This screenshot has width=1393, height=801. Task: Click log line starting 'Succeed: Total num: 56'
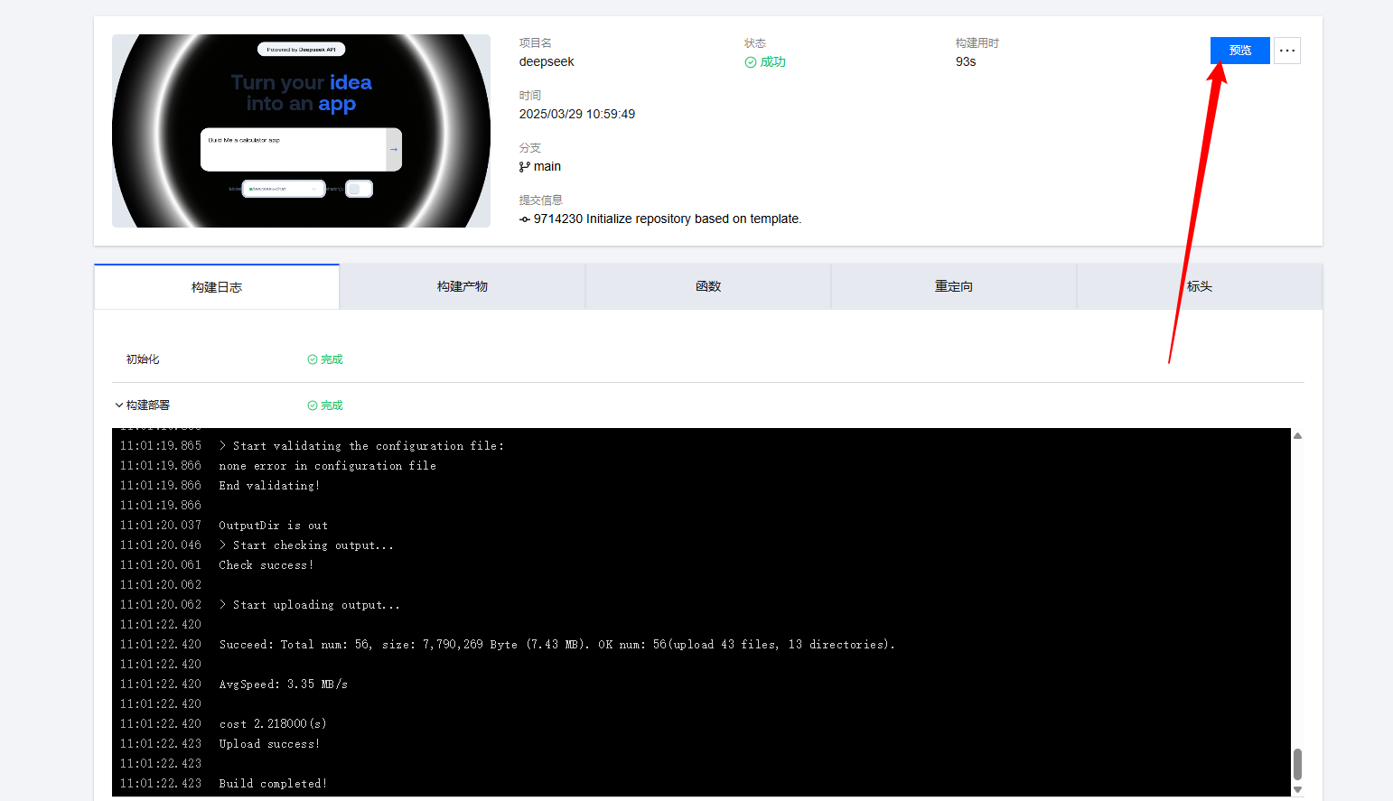556,645
